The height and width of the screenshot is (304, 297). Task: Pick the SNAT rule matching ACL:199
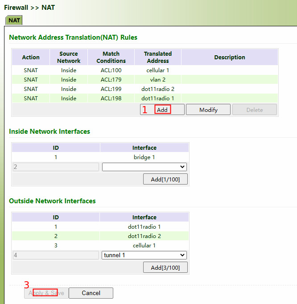point(111,89)
